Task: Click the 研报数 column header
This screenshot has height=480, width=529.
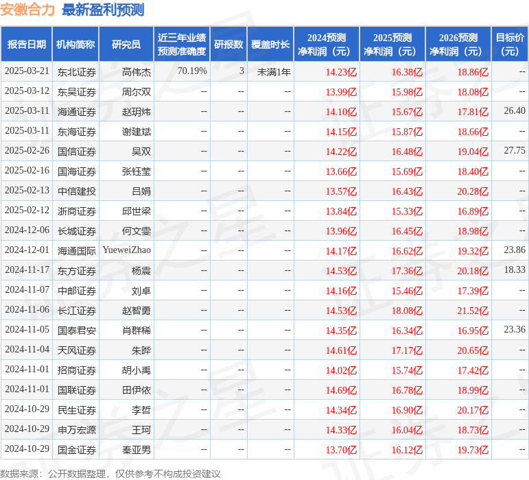Action: [x=228, y=44]
